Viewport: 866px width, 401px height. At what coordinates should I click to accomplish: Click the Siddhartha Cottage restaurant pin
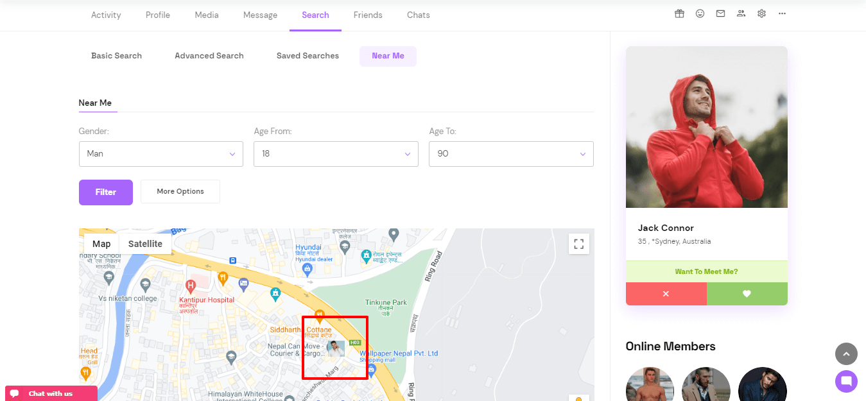point(319,316)
